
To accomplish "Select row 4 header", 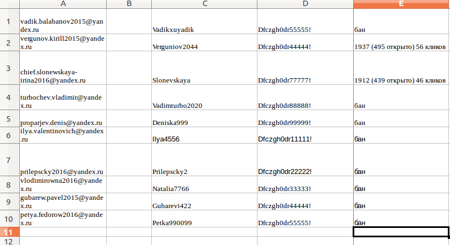I will click(9, 97).
